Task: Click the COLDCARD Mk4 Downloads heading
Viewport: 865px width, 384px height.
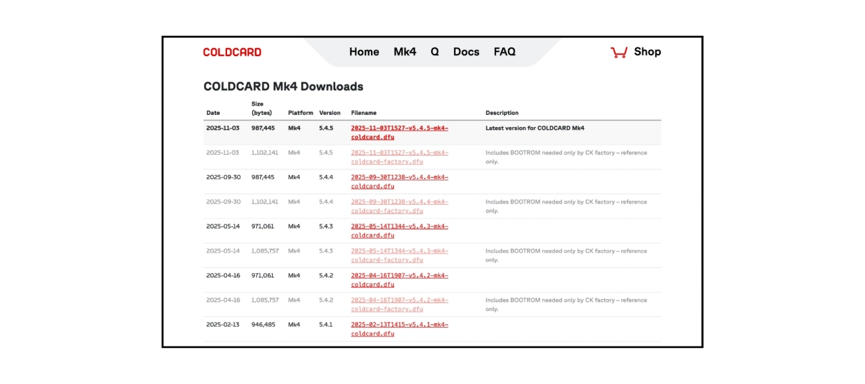Action: coord(283,87)
